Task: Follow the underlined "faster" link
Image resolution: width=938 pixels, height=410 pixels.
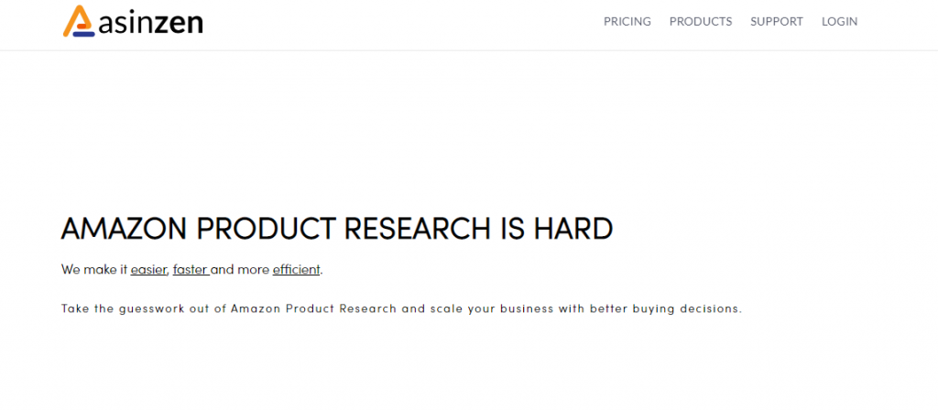Action: (191, 270)
